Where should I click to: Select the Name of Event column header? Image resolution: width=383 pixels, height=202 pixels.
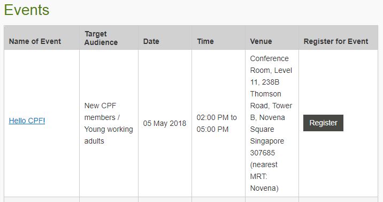(35, 41)
